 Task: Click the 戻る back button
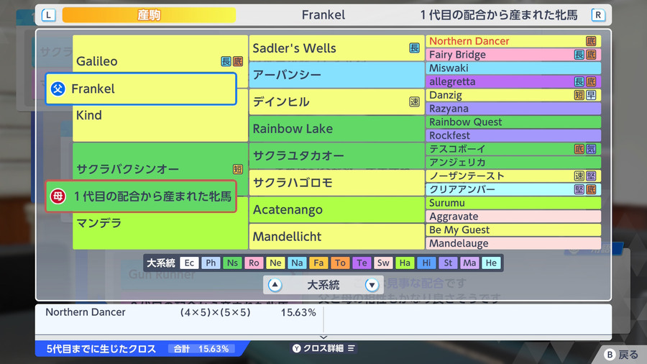(622, 355)
